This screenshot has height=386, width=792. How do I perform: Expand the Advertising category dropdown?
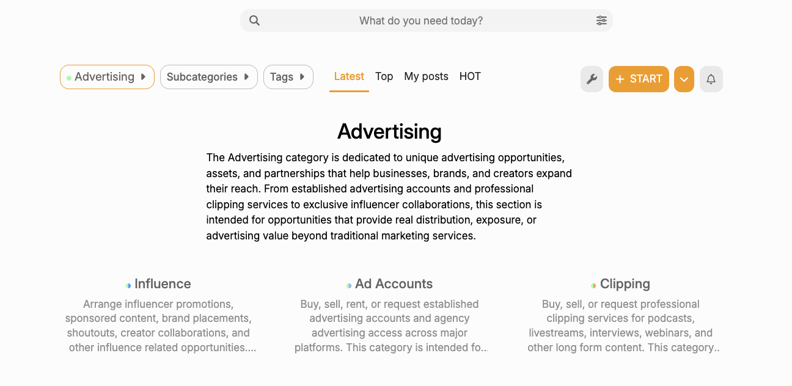click(107, 77)
